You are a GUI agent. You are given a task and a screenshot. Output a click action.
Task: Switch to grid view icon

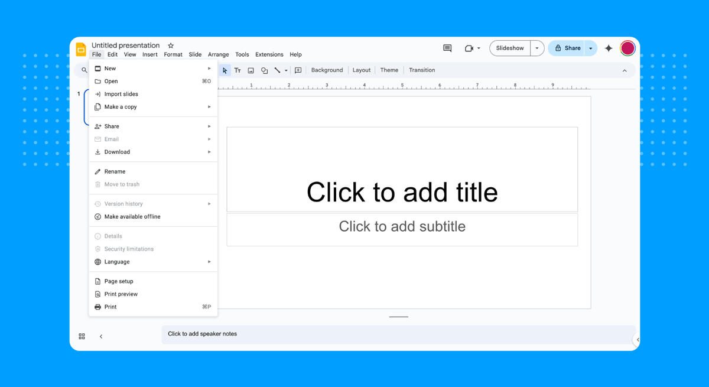click(x=82, y=336)
